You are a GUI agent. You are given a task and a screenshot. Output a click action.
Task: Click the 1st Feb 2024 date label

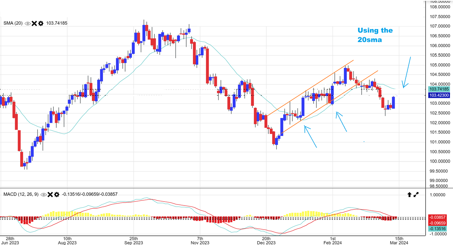pos(333,240)
